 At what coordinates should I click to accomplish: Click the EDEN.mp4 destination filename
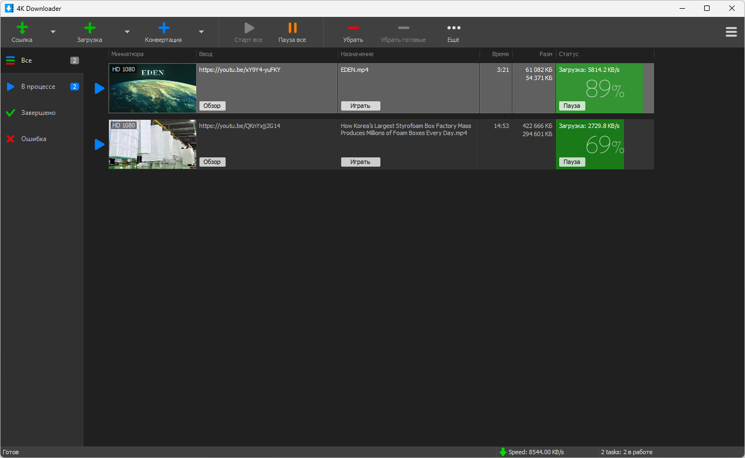point(355,70)
